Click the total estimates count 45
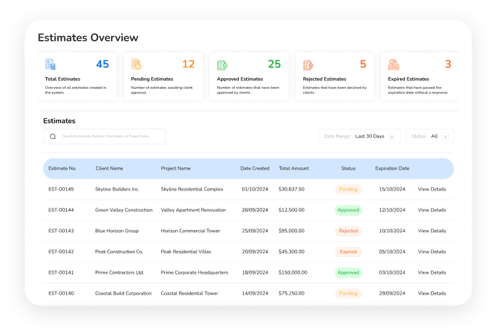 [102, 64]
